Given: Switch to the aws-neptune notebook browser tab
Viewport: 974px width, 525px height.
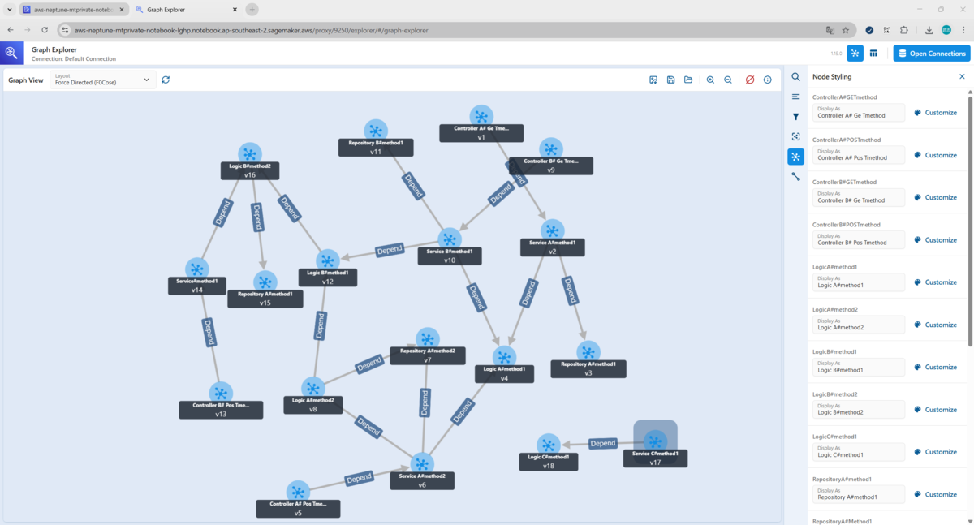Looking at the screenshot, I should 71,10.
